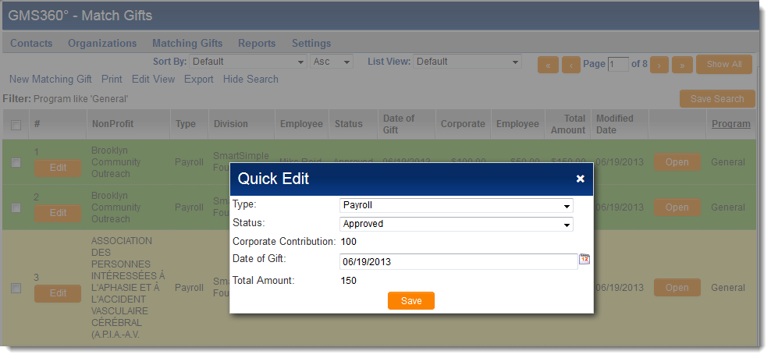Open the Status dropdown showing Approved

pos(457,224)
